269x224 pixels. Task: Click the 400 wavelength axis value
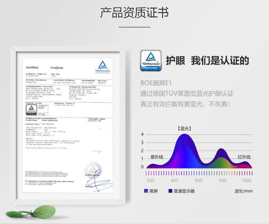point(174,180)
